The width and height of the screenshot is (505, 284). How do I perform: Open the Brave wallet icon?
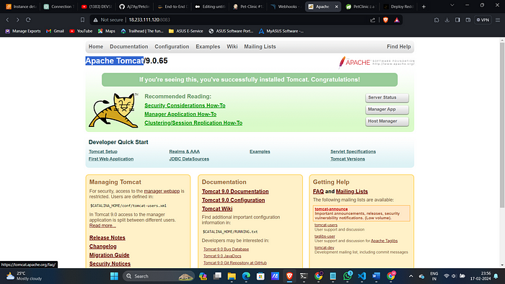coord(468,20)
